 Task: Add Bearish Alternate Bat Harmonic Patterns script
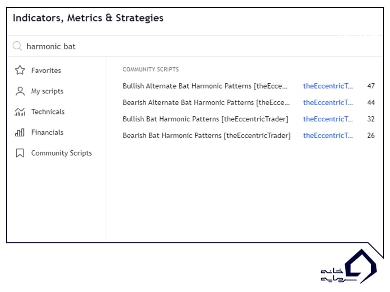pyautogui.click(x=206, y=103)
